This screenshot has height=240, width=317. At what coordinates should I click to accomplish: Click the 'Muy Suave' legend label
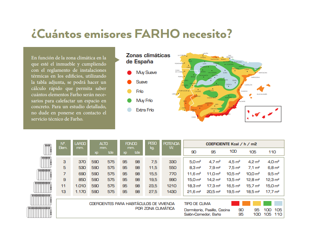click(x=146, y=72)
